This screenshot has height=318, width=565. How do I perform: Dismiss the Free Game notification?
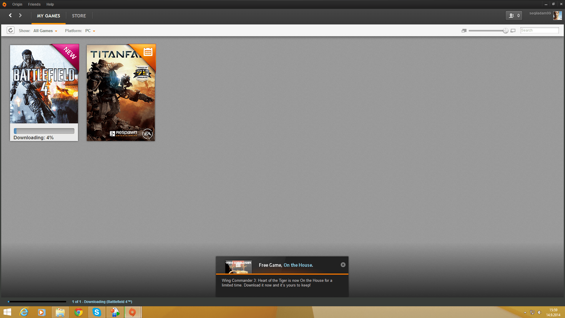pos(343,265)
